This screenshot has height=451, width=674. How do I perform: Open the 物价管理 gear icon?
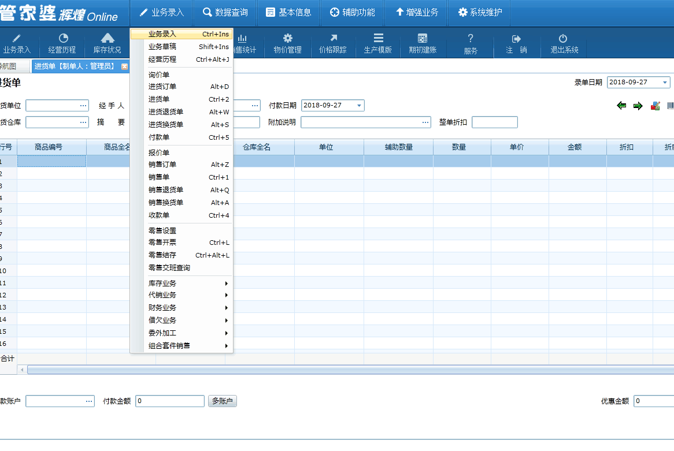tap(287, 39)
